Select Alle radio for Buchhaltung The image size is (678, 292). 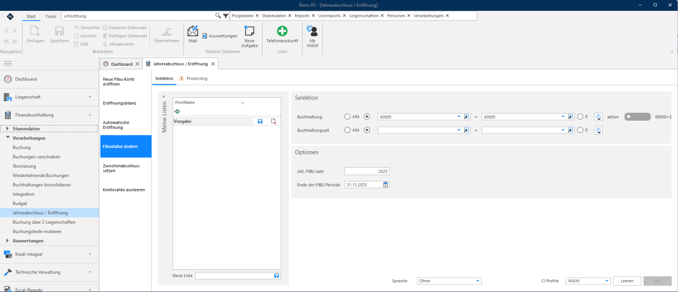tap(348, 116)
